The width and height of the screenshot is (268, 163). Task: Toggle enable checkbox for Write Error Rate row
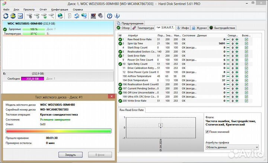(246, 100)
